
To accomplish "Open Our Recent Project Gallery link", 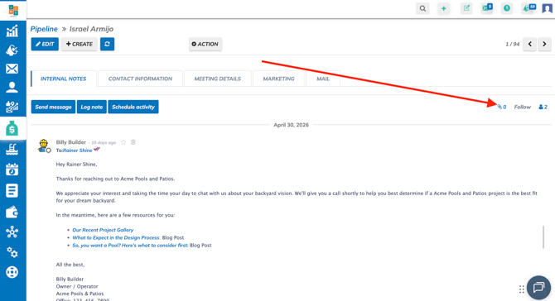I will pos(103,230).
